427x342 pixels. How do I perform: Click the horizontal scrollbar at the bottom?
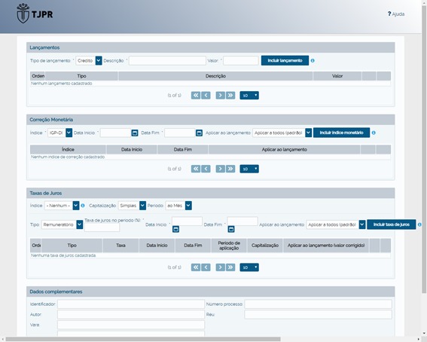pos(143,339)
